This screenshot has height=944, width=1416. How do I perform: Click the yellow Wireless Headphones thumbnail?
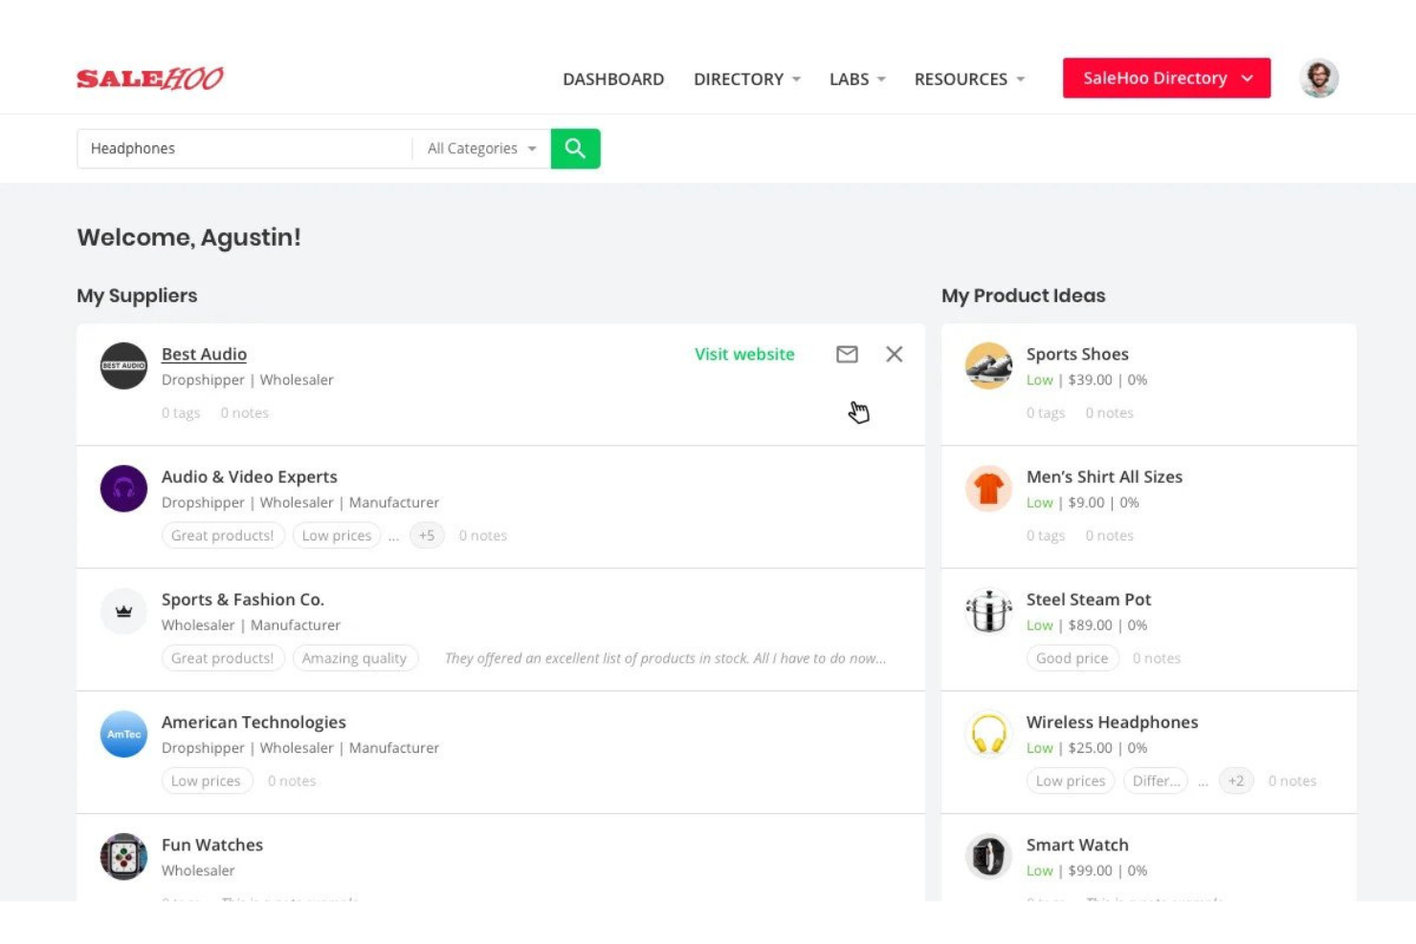[x=989, y=734]
